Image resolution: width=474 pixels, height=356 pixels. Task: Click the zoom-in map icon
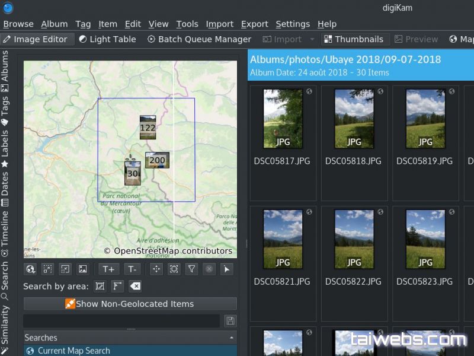[x=47, y=269]
